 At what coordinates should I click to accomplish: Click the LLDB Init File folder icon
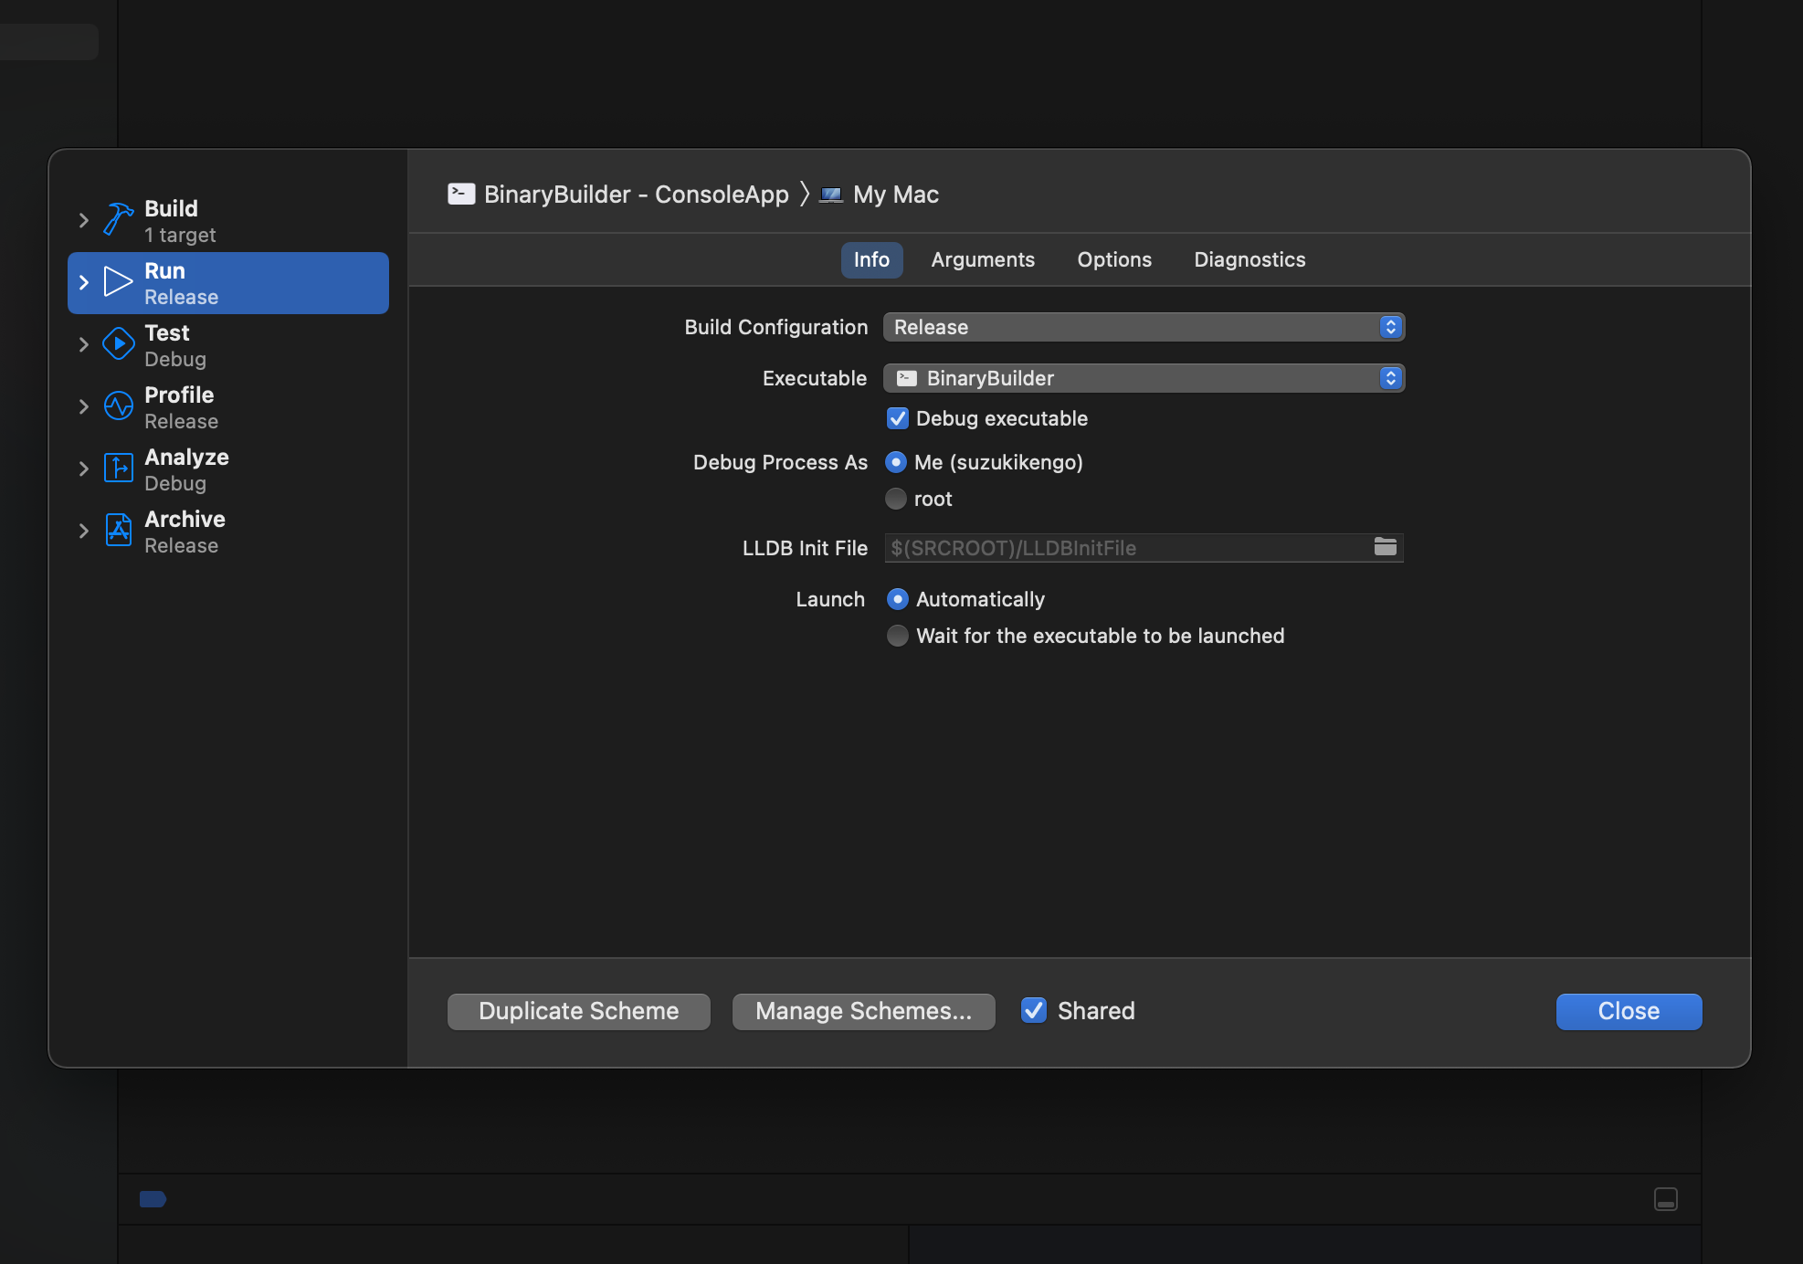1385,546
